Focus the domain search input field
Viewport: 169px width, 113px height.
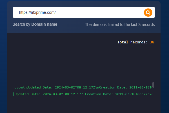click(79, 12)
